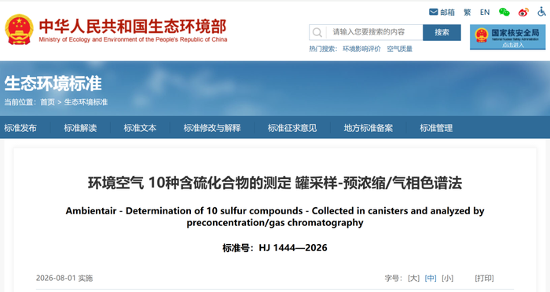Go to 首页 in breadcrumb
The height and width of the screenshot is (292, 550).
(x=47, y=102)
